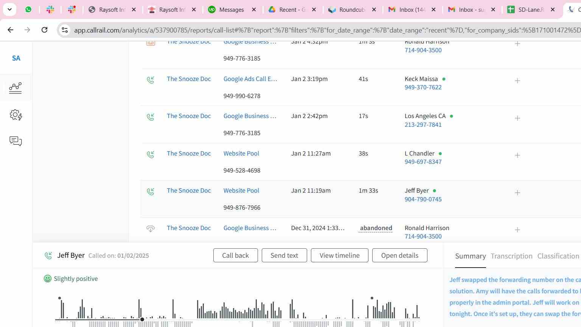Open the Gmail Inbox (144 tab
The width and height of the screenshot is (581, 327).
coord(413,9)
